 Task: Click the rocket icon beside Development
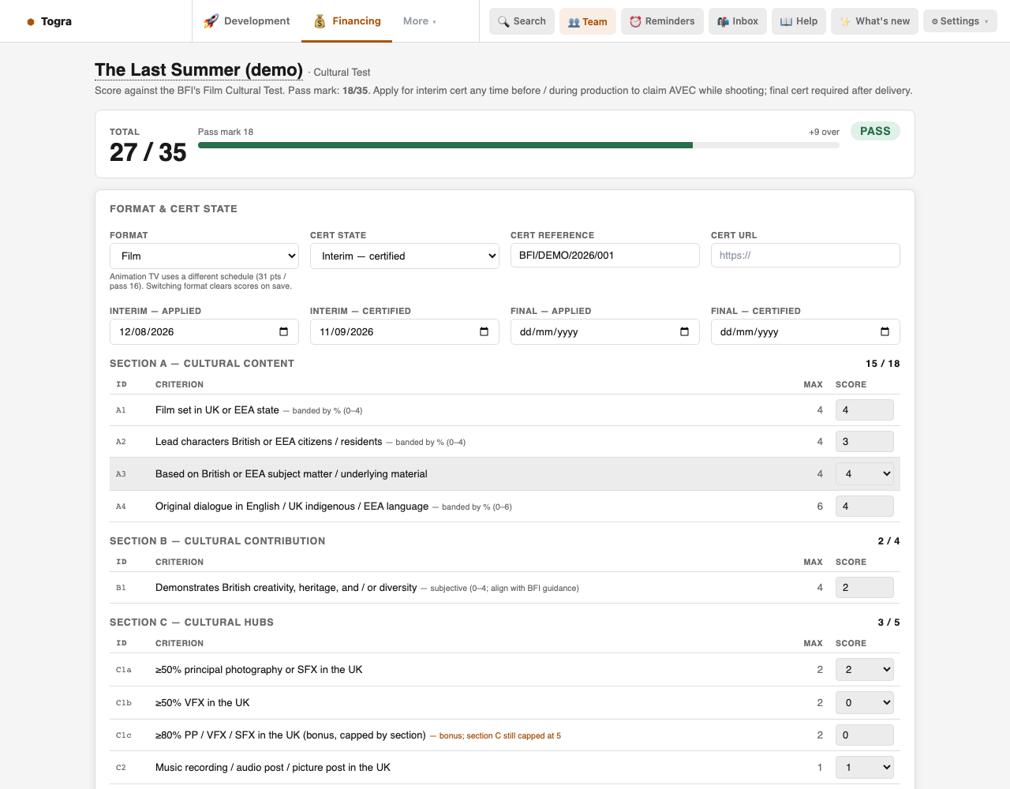(211, 21)
